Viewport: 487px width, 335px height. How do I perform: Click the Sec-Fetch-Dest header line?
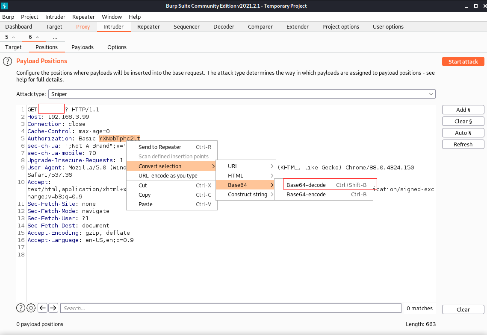(x=68, y=226)
